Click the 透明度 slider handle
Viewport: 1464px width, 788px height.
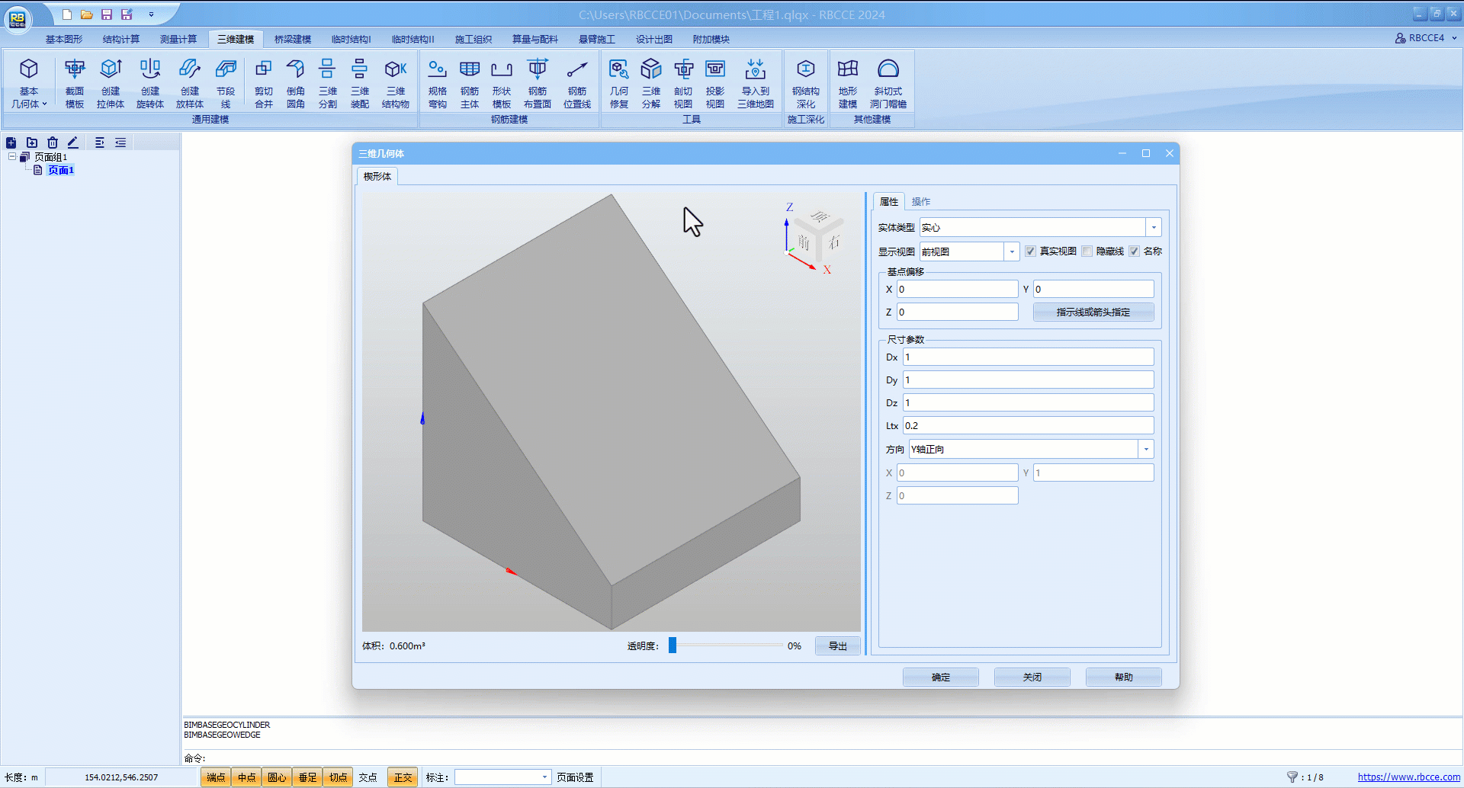tap(673, 645)
